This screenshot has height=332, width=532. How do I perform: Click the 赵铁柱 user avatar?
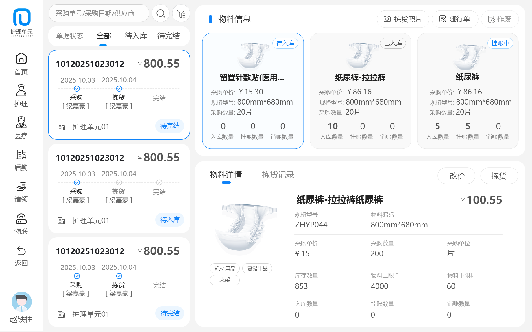pyautogui.click(x=21, y=302)
